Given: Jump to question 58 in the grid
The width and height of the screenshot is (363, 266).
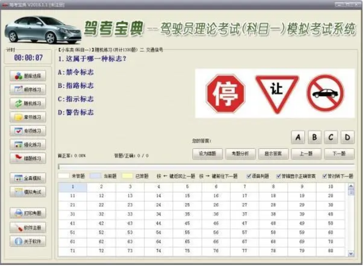Looking at the screenshot, I should pos(273,233).
